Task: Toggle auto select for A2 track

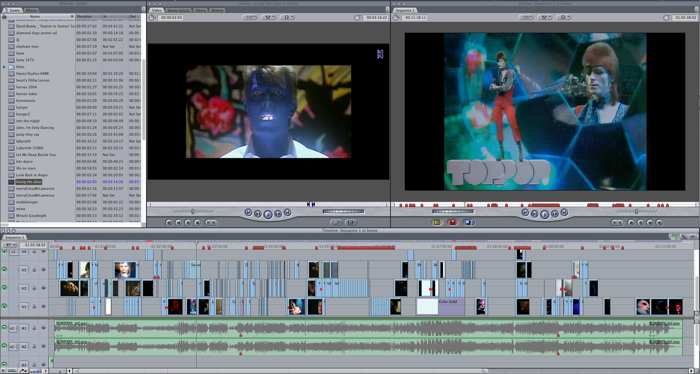Action: tap(44, 347)
